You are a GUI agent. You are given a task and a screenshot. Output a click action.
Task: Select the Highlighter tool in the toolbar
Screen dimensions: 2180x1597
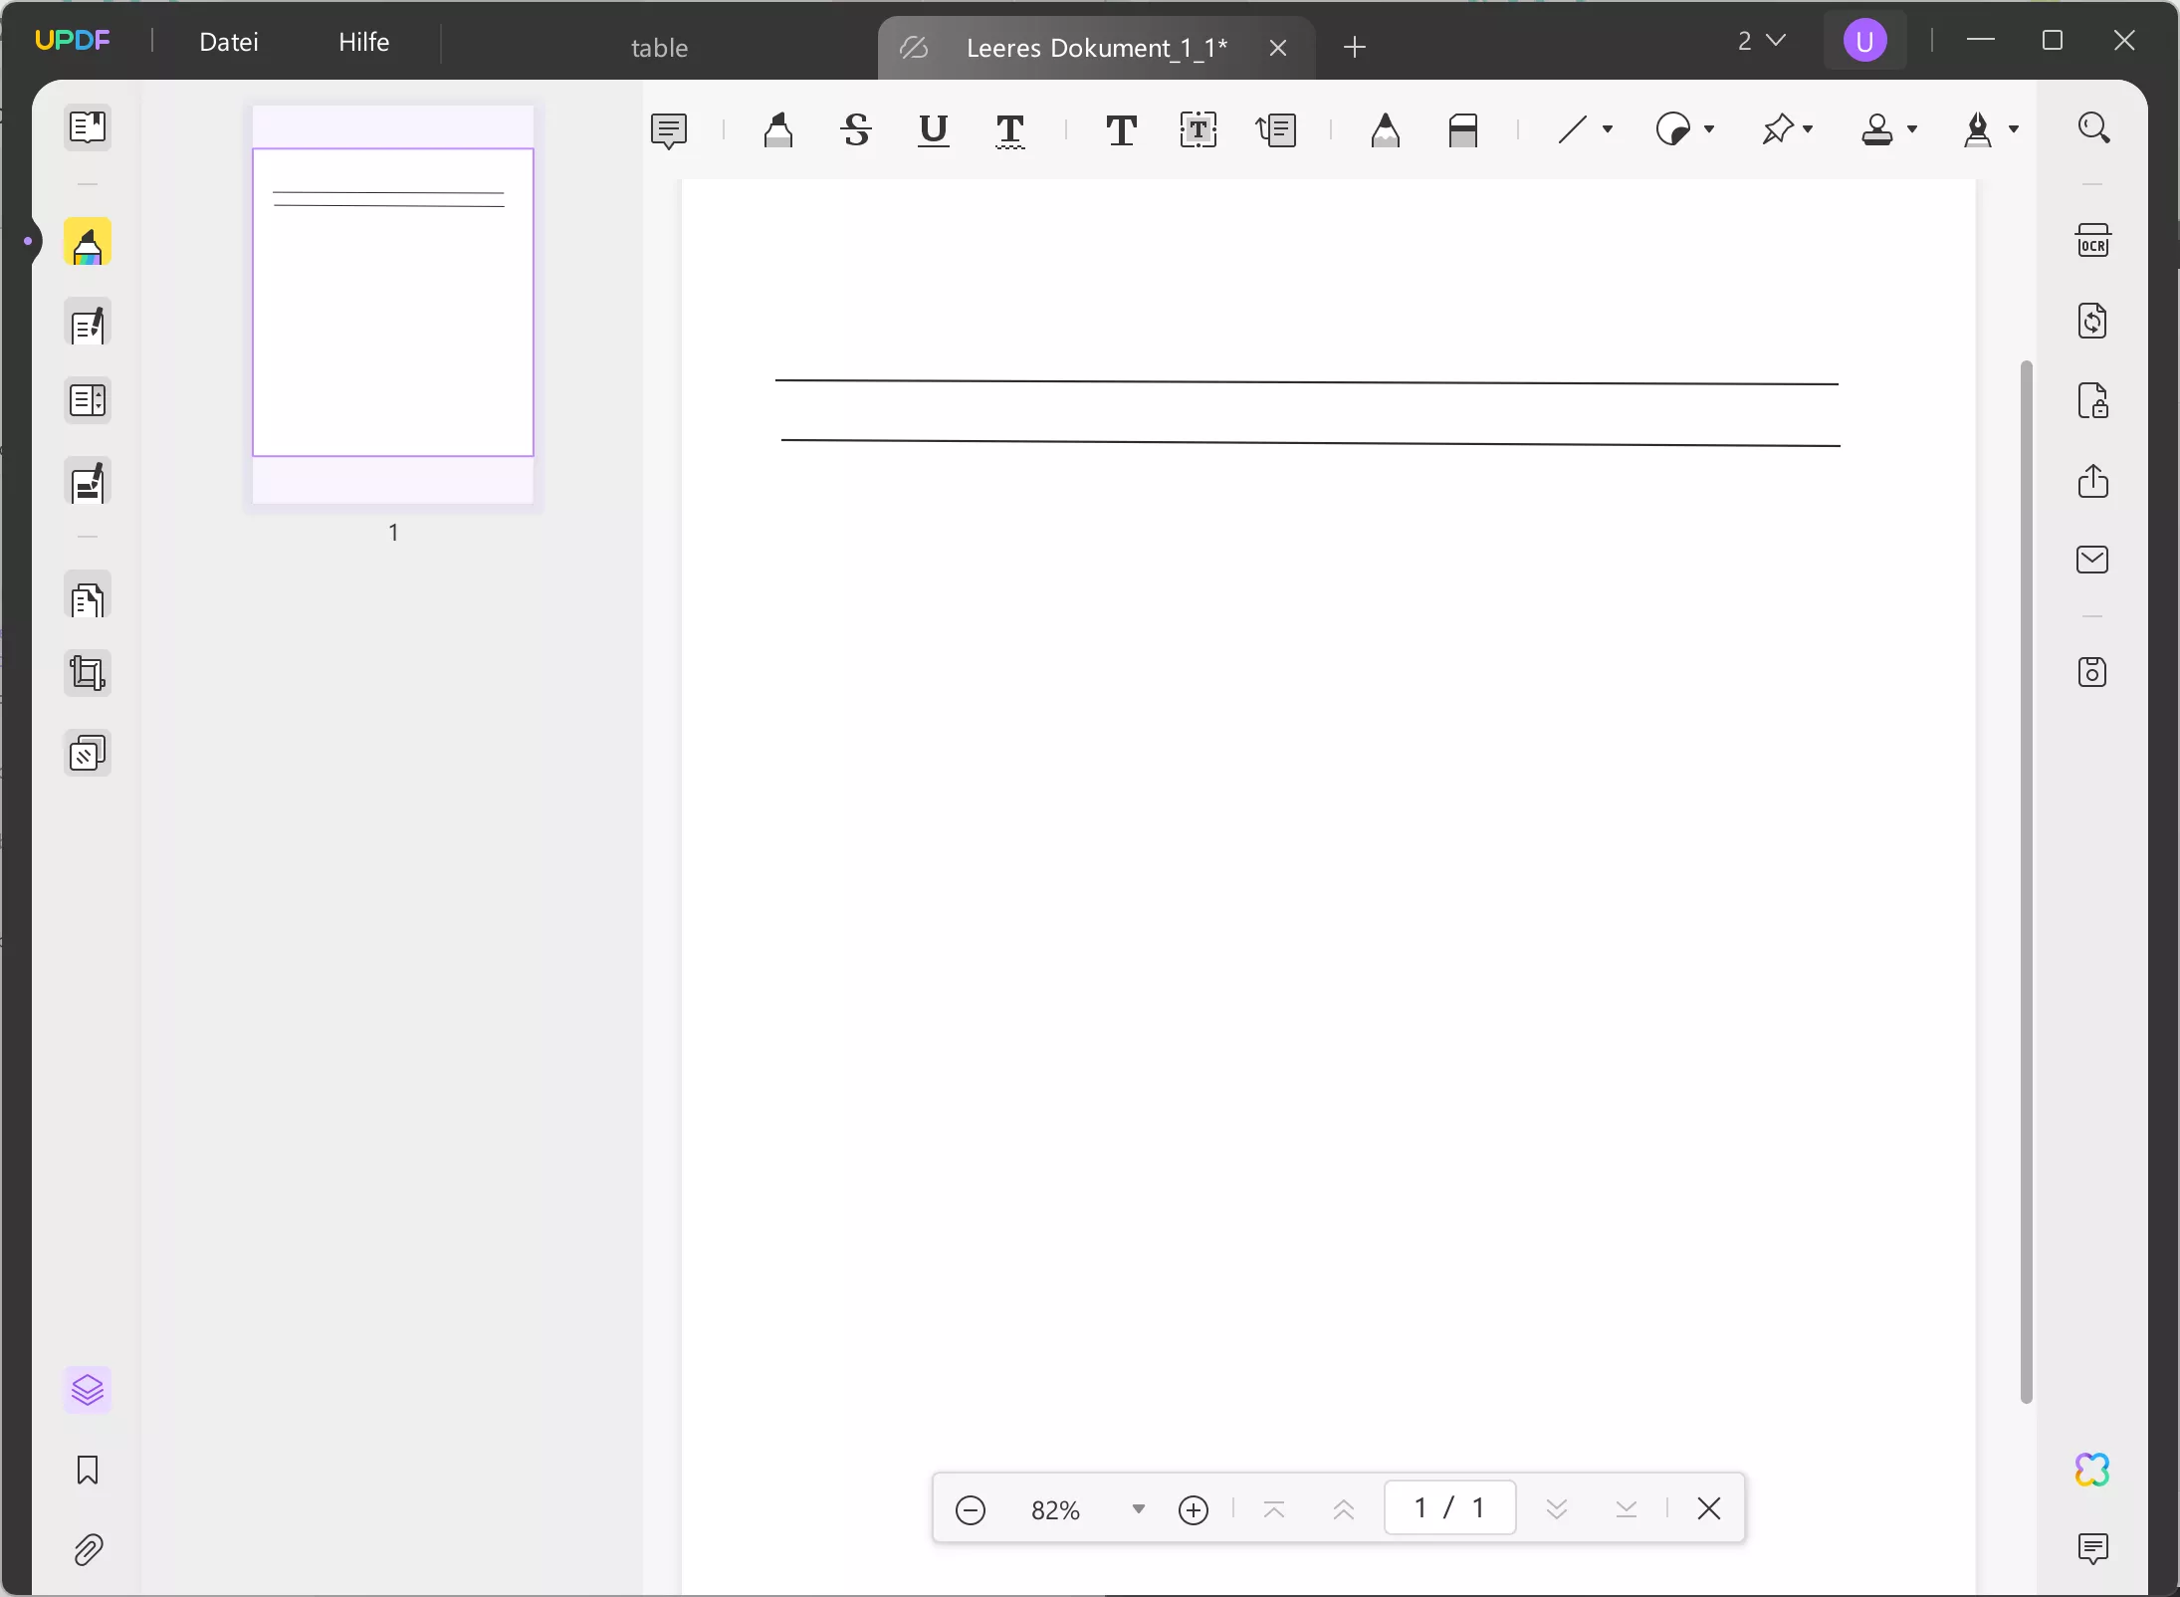coord(777,130)
